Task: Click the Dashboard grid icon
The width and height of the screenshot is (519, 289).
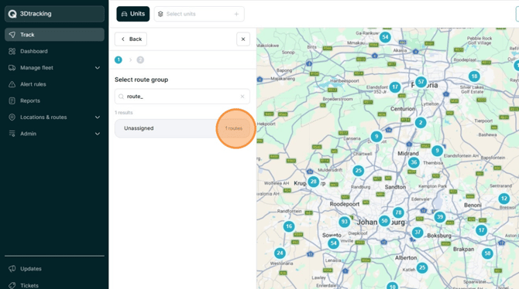Action: [12, 51]
